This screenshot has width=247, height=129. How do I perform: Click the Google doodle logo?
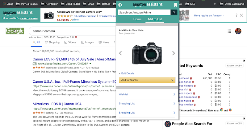click(x=15, y=31)
